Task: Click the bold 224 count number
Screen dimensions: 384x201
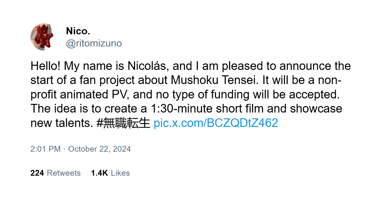Action: pos(37,173)
